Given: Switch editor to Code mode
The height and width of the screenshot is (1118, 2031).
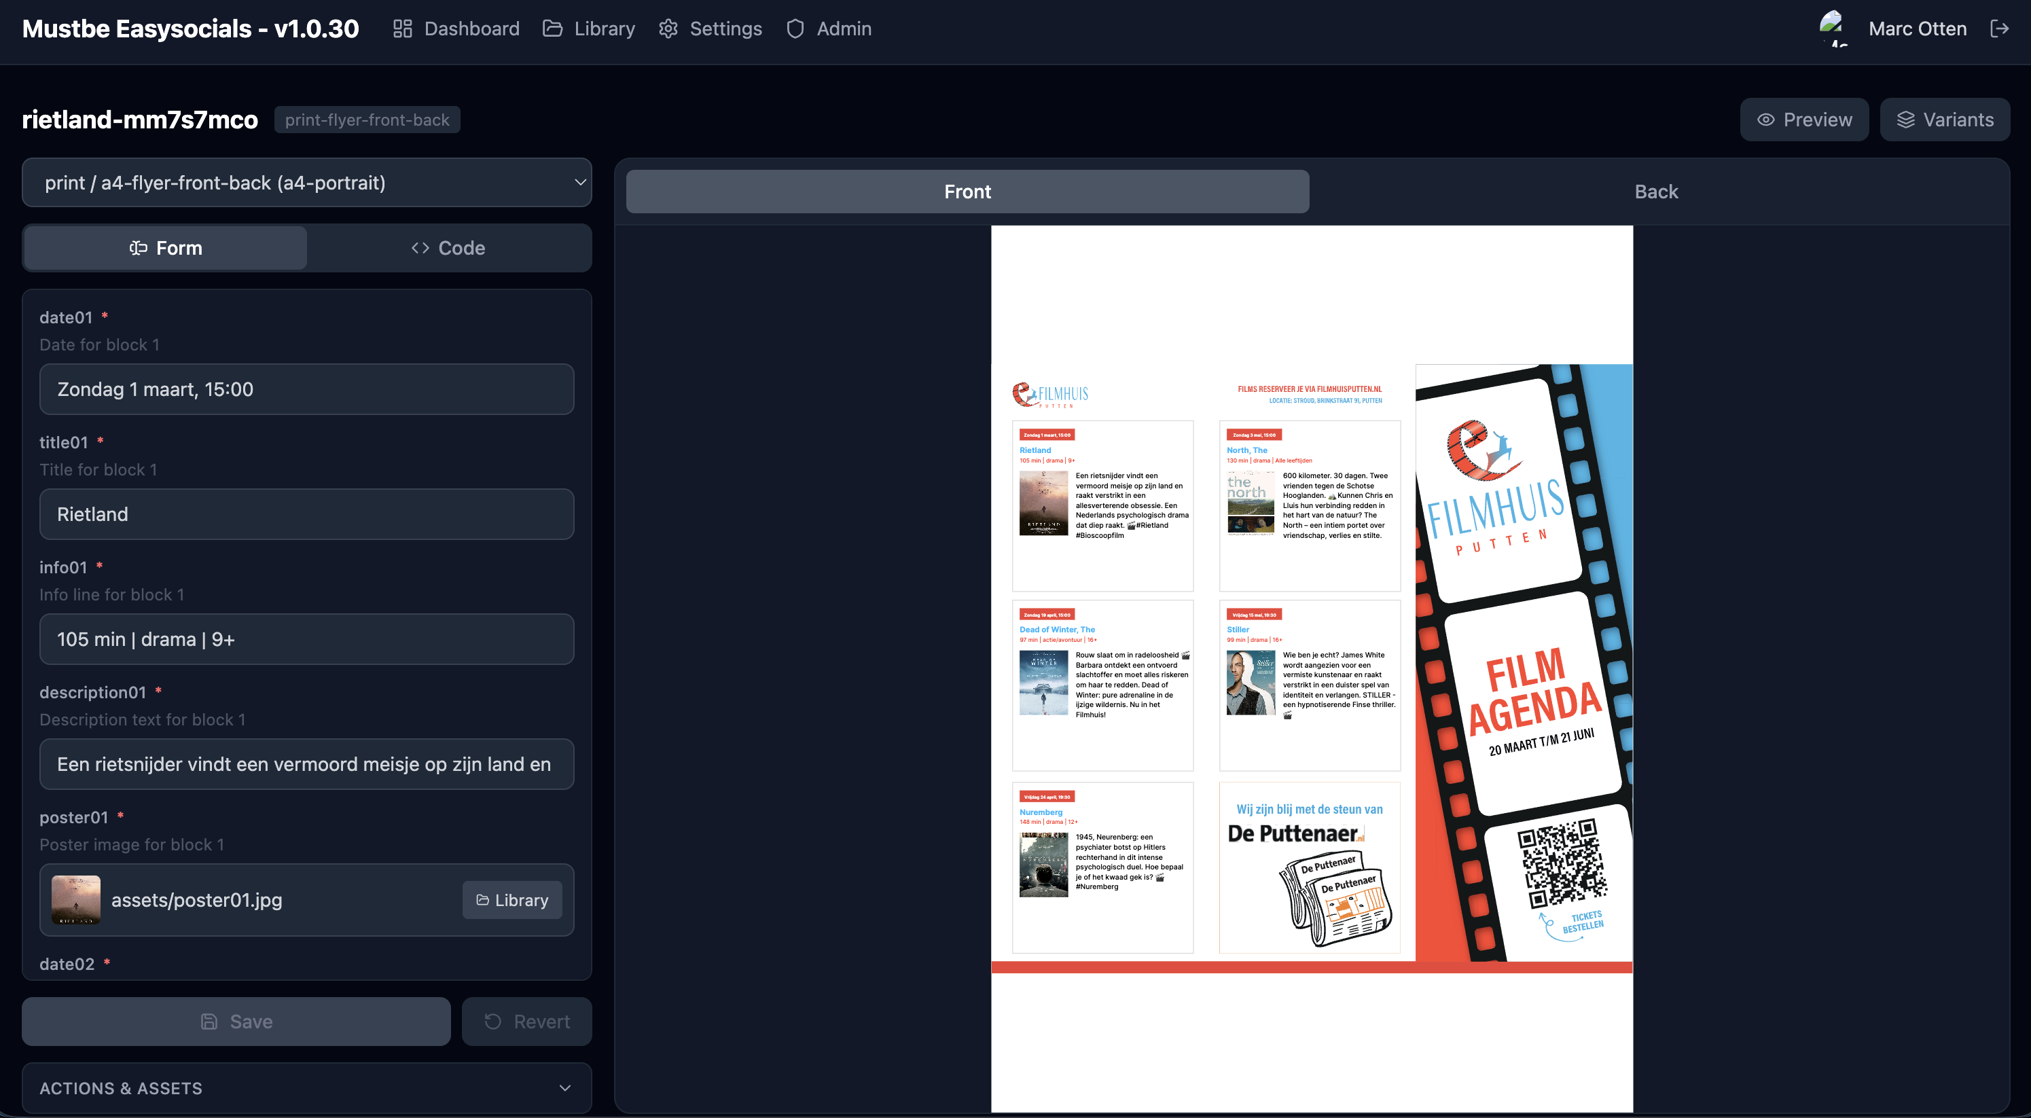Looking at the screenshot, I should (448, 249).
